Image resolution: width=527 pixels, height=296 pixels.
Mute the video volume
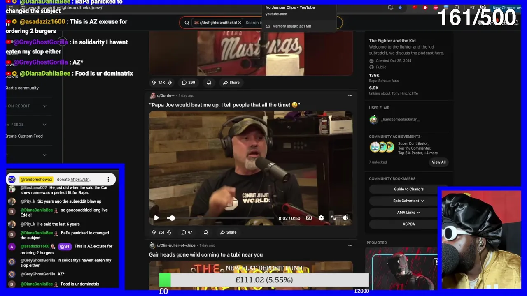[x=345, y=218]
